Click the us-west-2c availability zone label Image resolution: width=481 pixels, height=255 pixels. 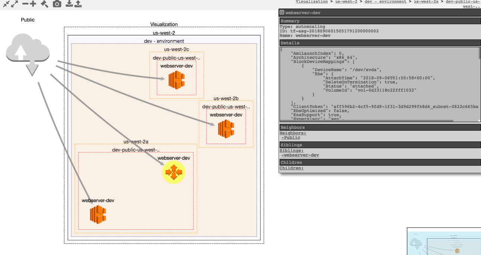coord(177,50)
